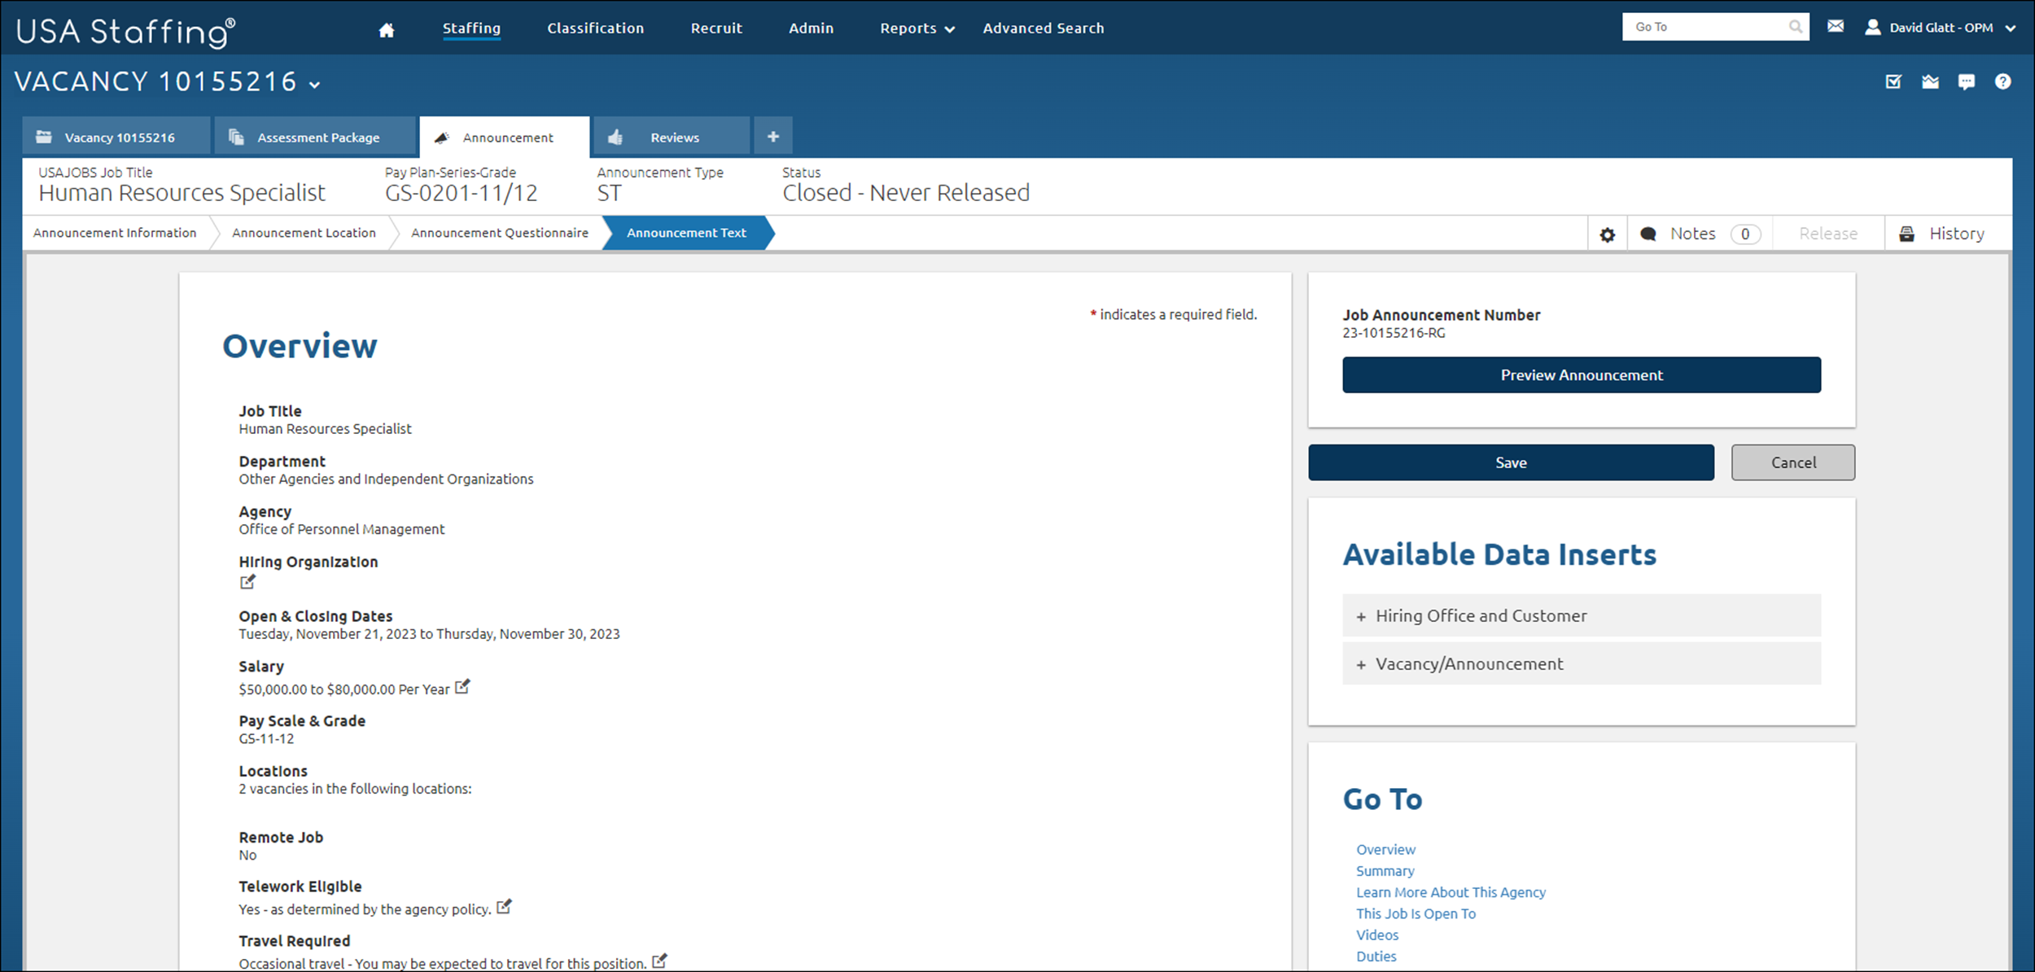This screenshot has height=972, width=2035.
Task: Add a new tab with plus button
Action: pos(773,137)
